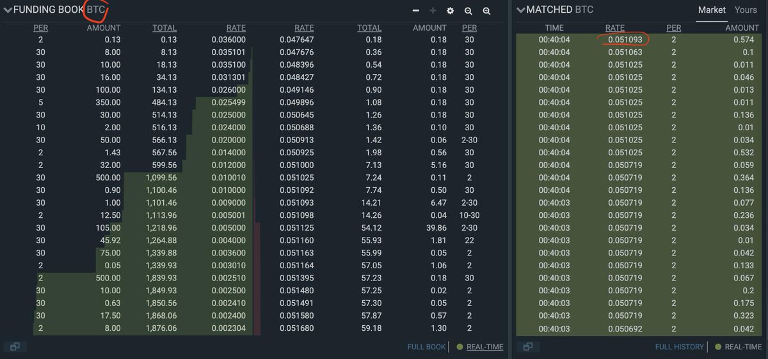
Task: Select bid total 1,099.56
Action: [161, 178]
